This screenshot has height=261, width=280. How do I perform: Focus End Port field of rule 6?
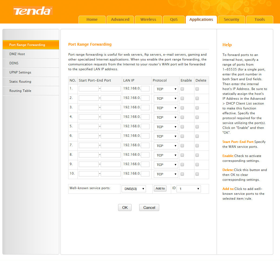click(111, 136)
